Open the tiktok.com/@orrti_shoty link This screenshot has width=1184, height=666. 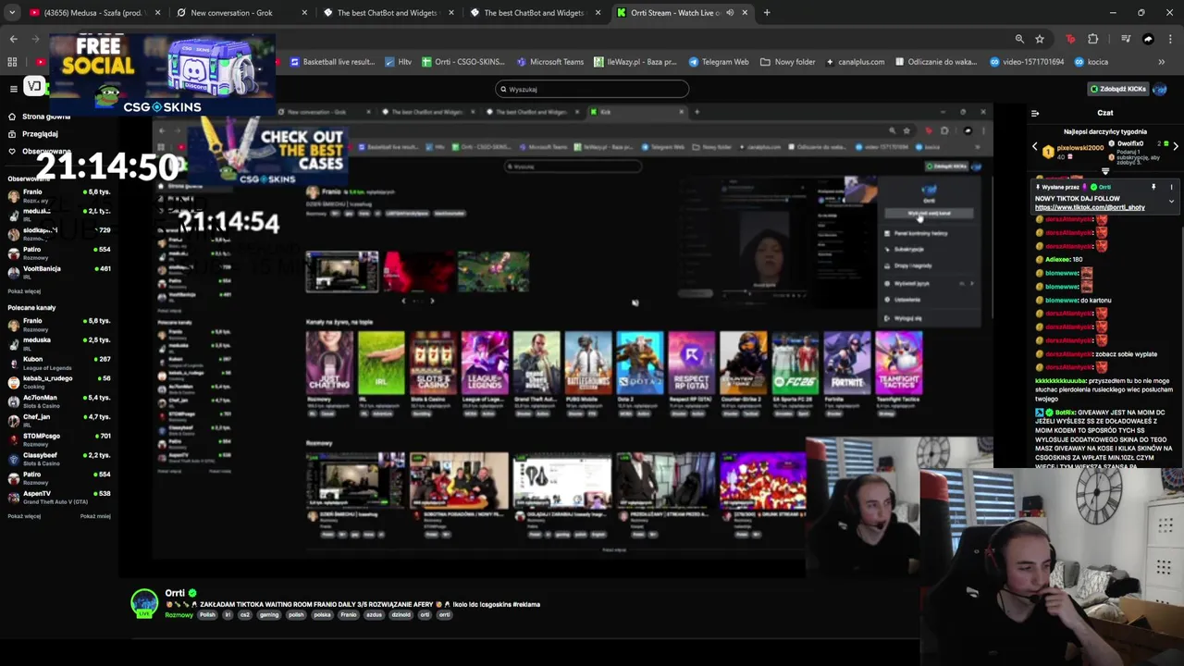pyautogui.click(x=1090, y=207)
